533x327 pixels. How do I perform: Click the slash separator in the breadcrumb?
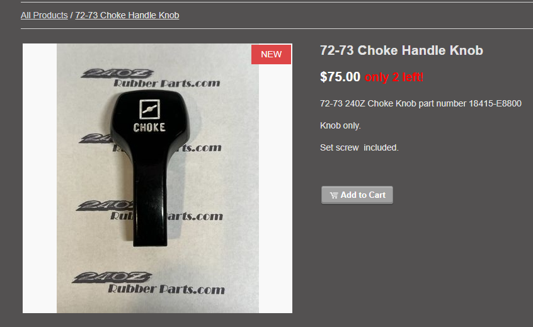click(71, 15)
